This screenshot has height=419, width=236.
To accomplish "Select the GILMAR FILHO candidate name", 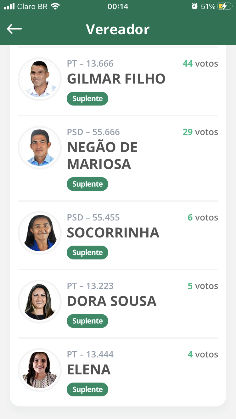I will click(116, 79).
